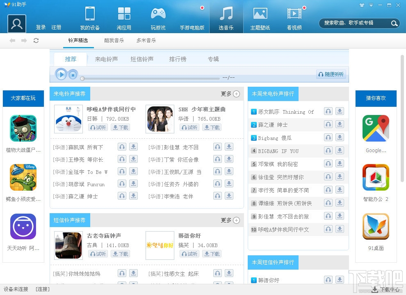Preview Bigbang 傻瓜 with headphone icon
The width and height of the screenshot is (406, 295).
[328, 137]
